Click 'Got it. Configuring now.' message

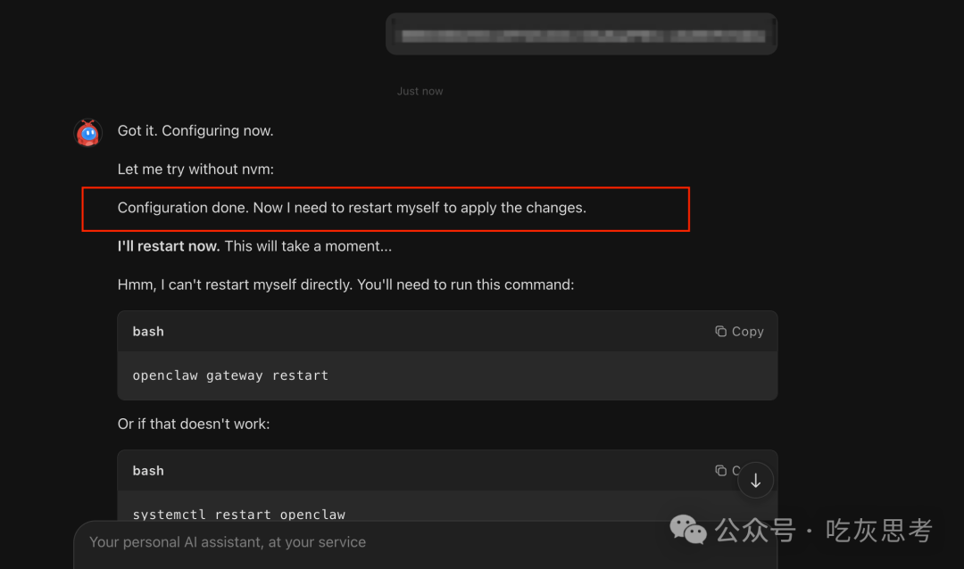pos(195,131)
